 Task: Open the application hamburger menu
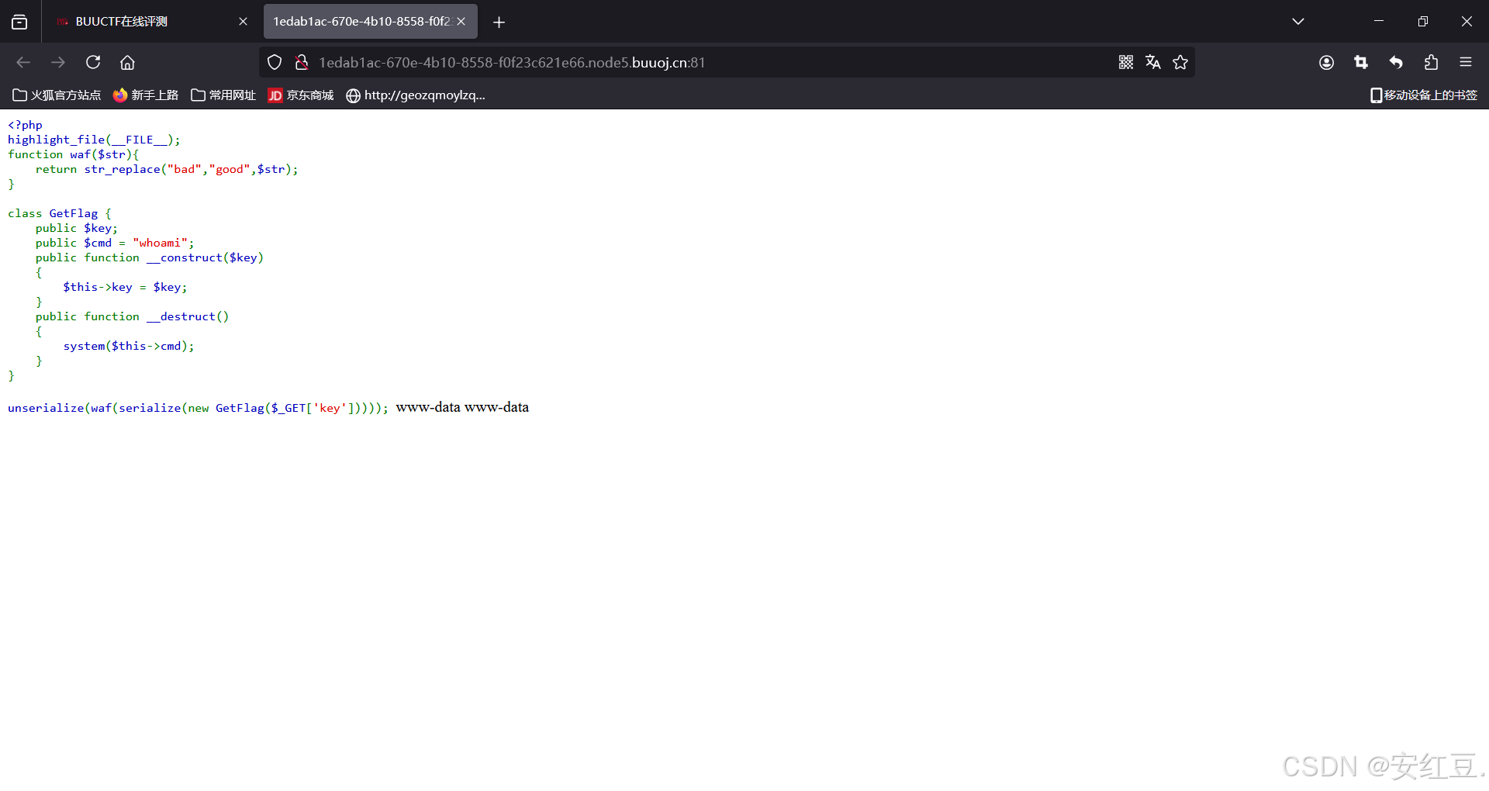(1466, 62)
